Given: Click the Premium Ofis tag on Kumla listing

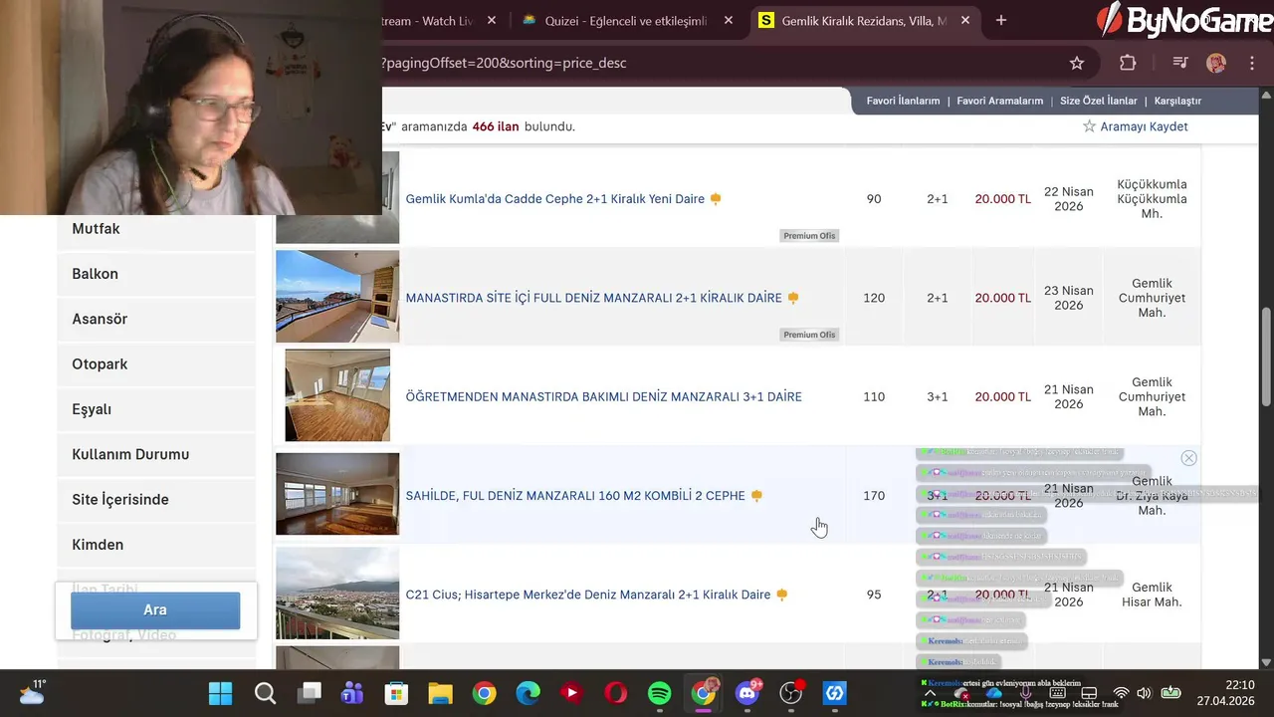Looking at the screenshot, I should coord(809,236).
